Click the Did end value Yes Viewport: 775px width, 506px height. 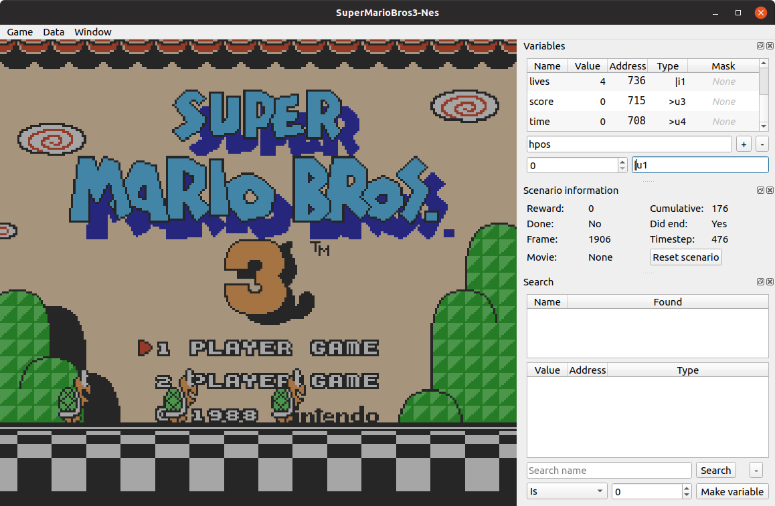click(x=719, y=224)
